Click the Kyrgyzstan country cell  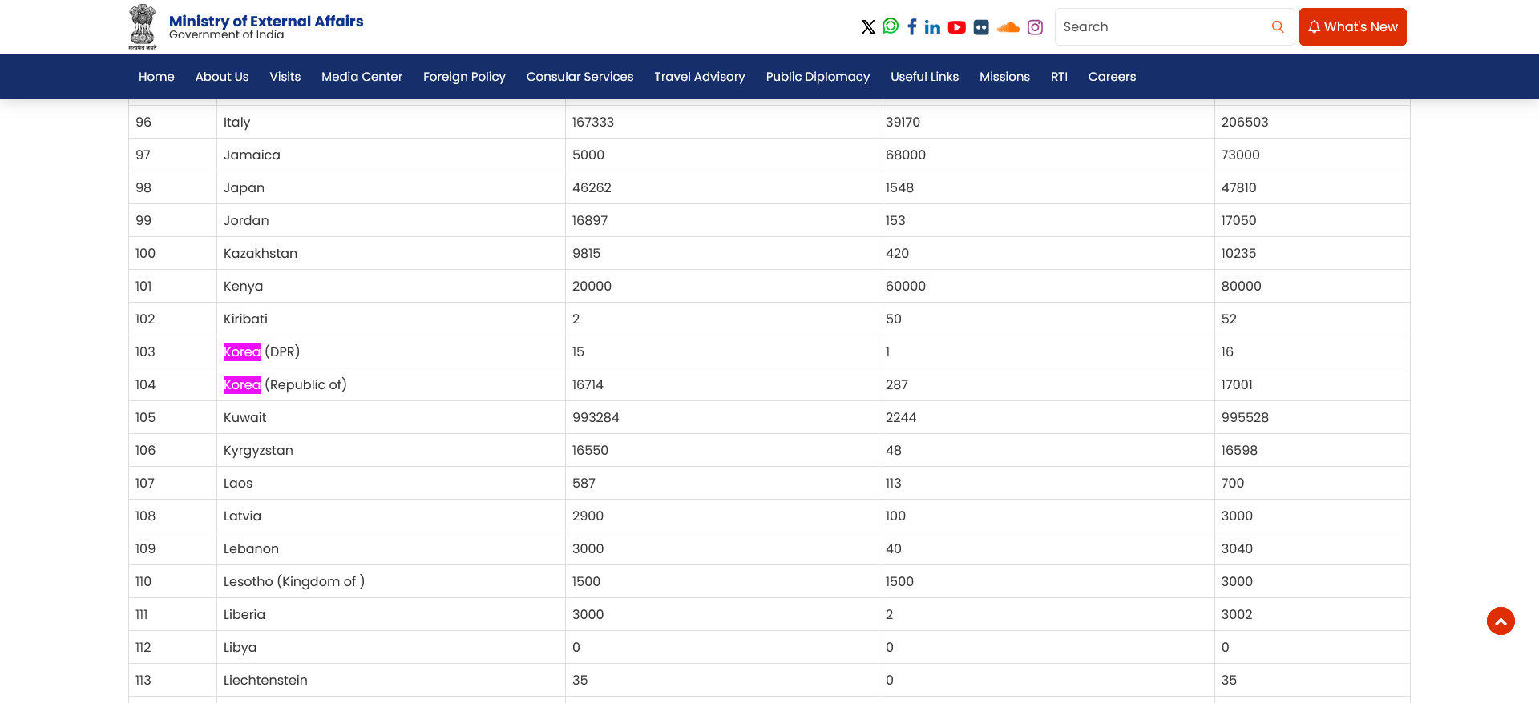[391, 451]
